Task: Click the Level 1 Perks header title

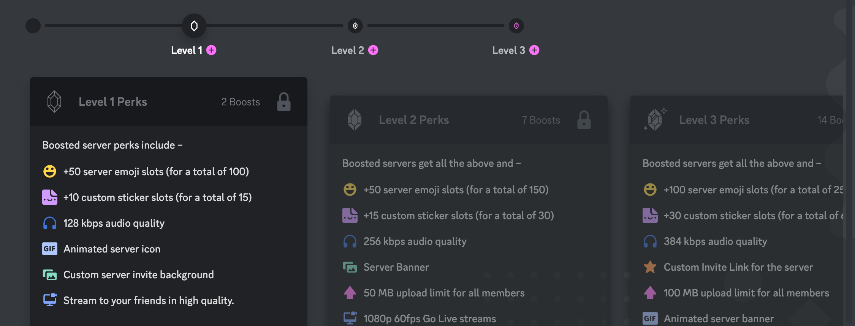Action: pos(112,102)
